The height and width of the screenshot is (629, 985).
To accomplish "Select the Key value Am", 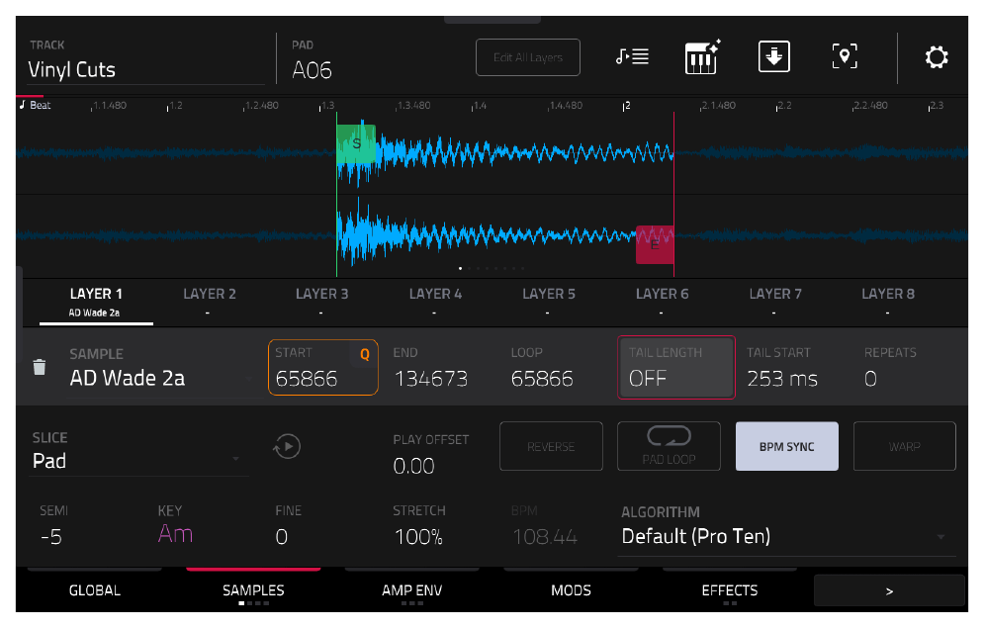I will point(175,534).
